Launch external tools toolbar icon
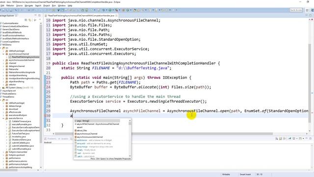This screenshot has height=177, width=314. coord(116,10)
